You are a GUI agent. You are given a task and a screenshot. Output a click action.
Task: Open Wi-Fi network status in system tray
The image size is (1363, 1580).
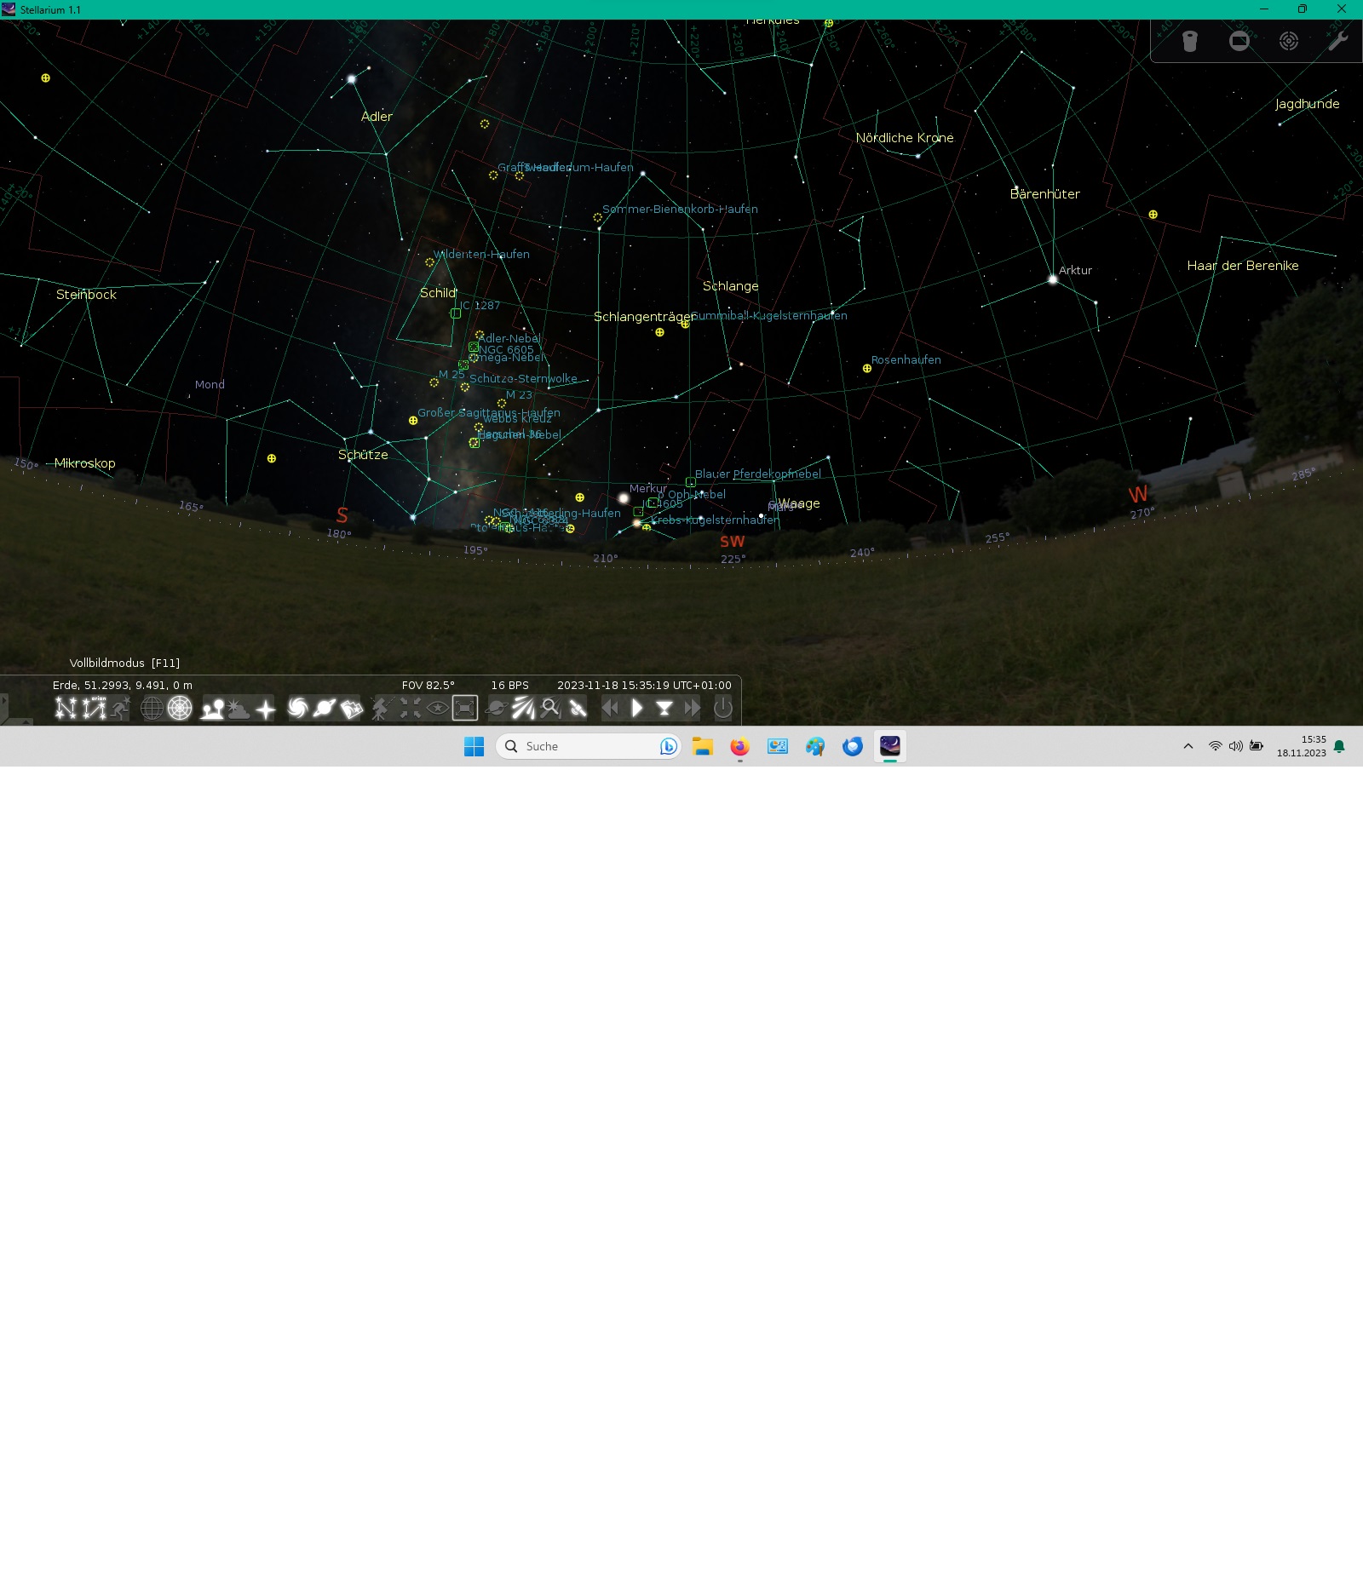[x=1215, y=746]
